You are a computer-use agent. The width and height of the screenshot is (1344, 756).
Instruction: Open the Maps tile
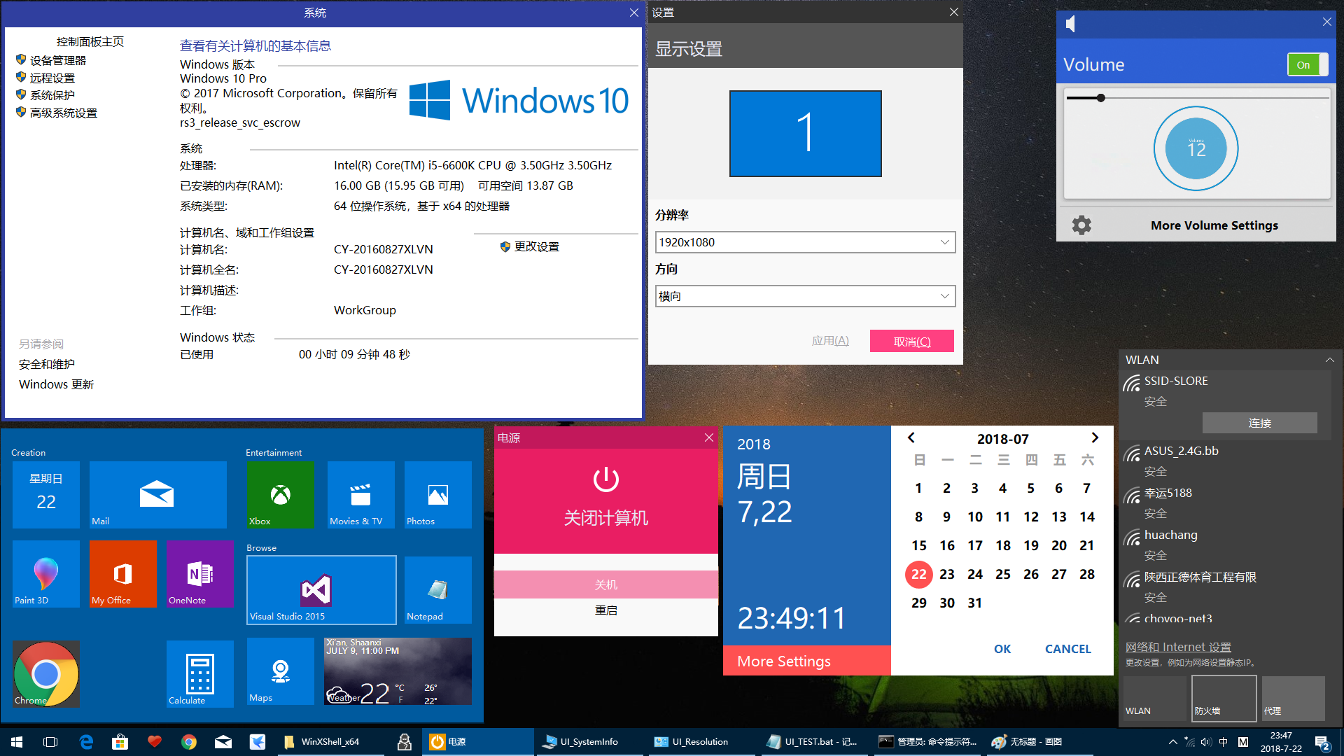coord(280,671)
